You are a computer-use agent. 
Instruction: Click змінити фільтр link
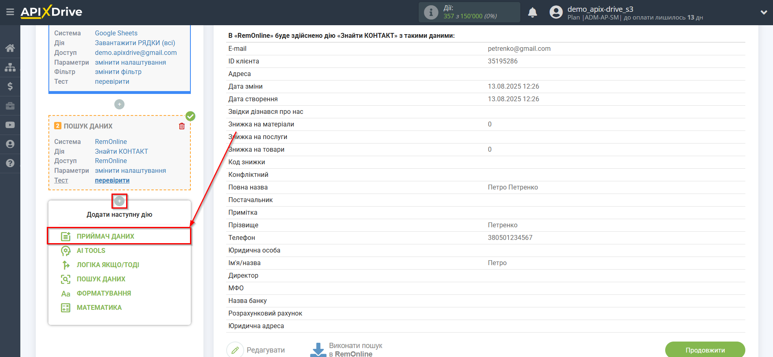pyautogui.click(x=118, y=72)
